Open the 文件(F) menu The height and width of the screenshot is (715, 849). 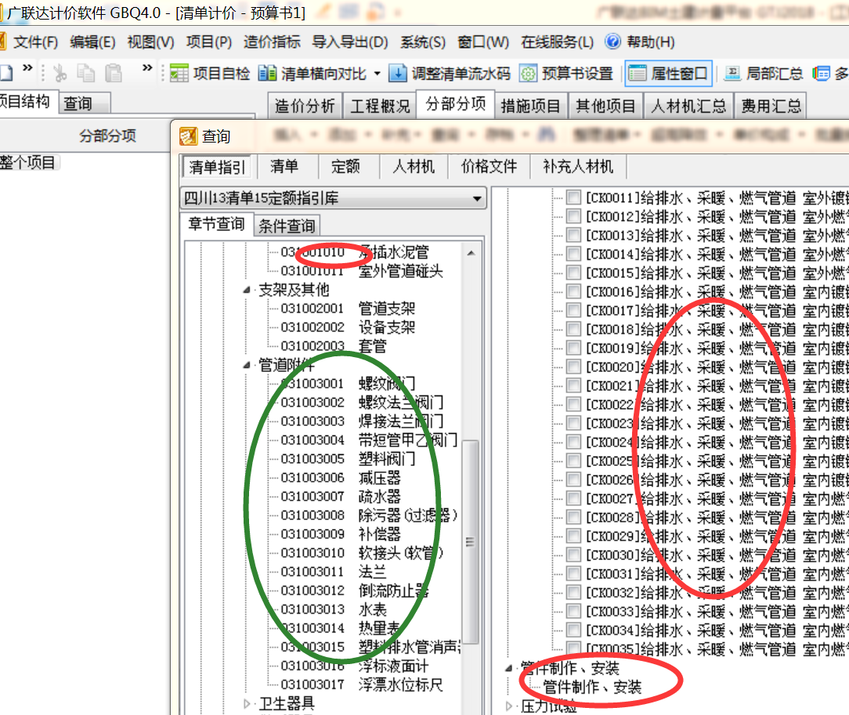click(35, 42)
